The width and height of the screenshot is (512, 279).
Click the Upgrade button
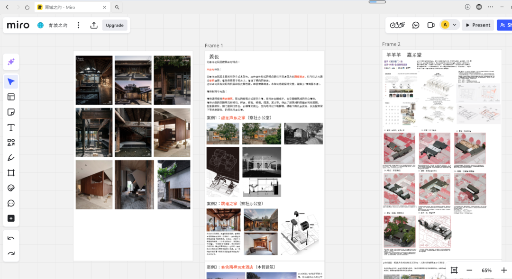pyautogui.click(x=115, y=25)
